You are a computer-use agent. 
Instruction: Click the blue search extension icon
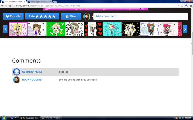pyautogui.click(x=186, y=6)
